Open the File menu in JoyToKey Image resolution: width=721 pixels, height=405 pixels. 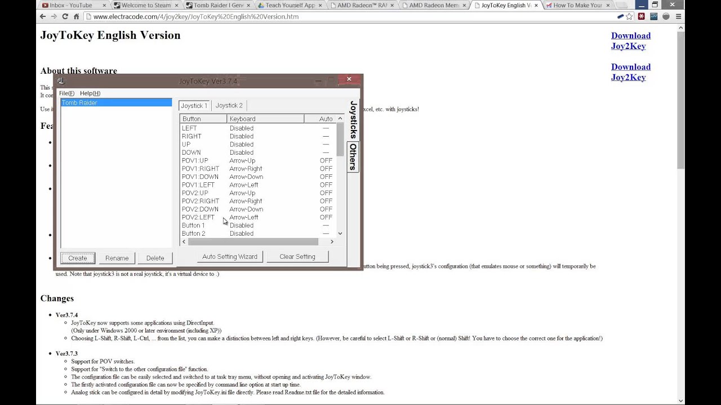(x=66, y=93)
